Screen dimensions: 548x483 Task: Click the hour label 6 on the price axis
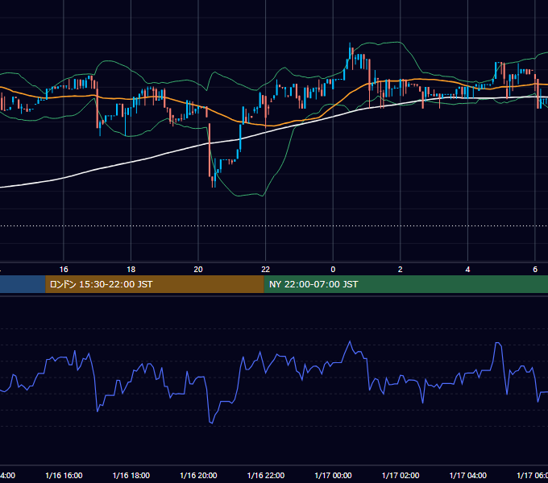point(535,269)
